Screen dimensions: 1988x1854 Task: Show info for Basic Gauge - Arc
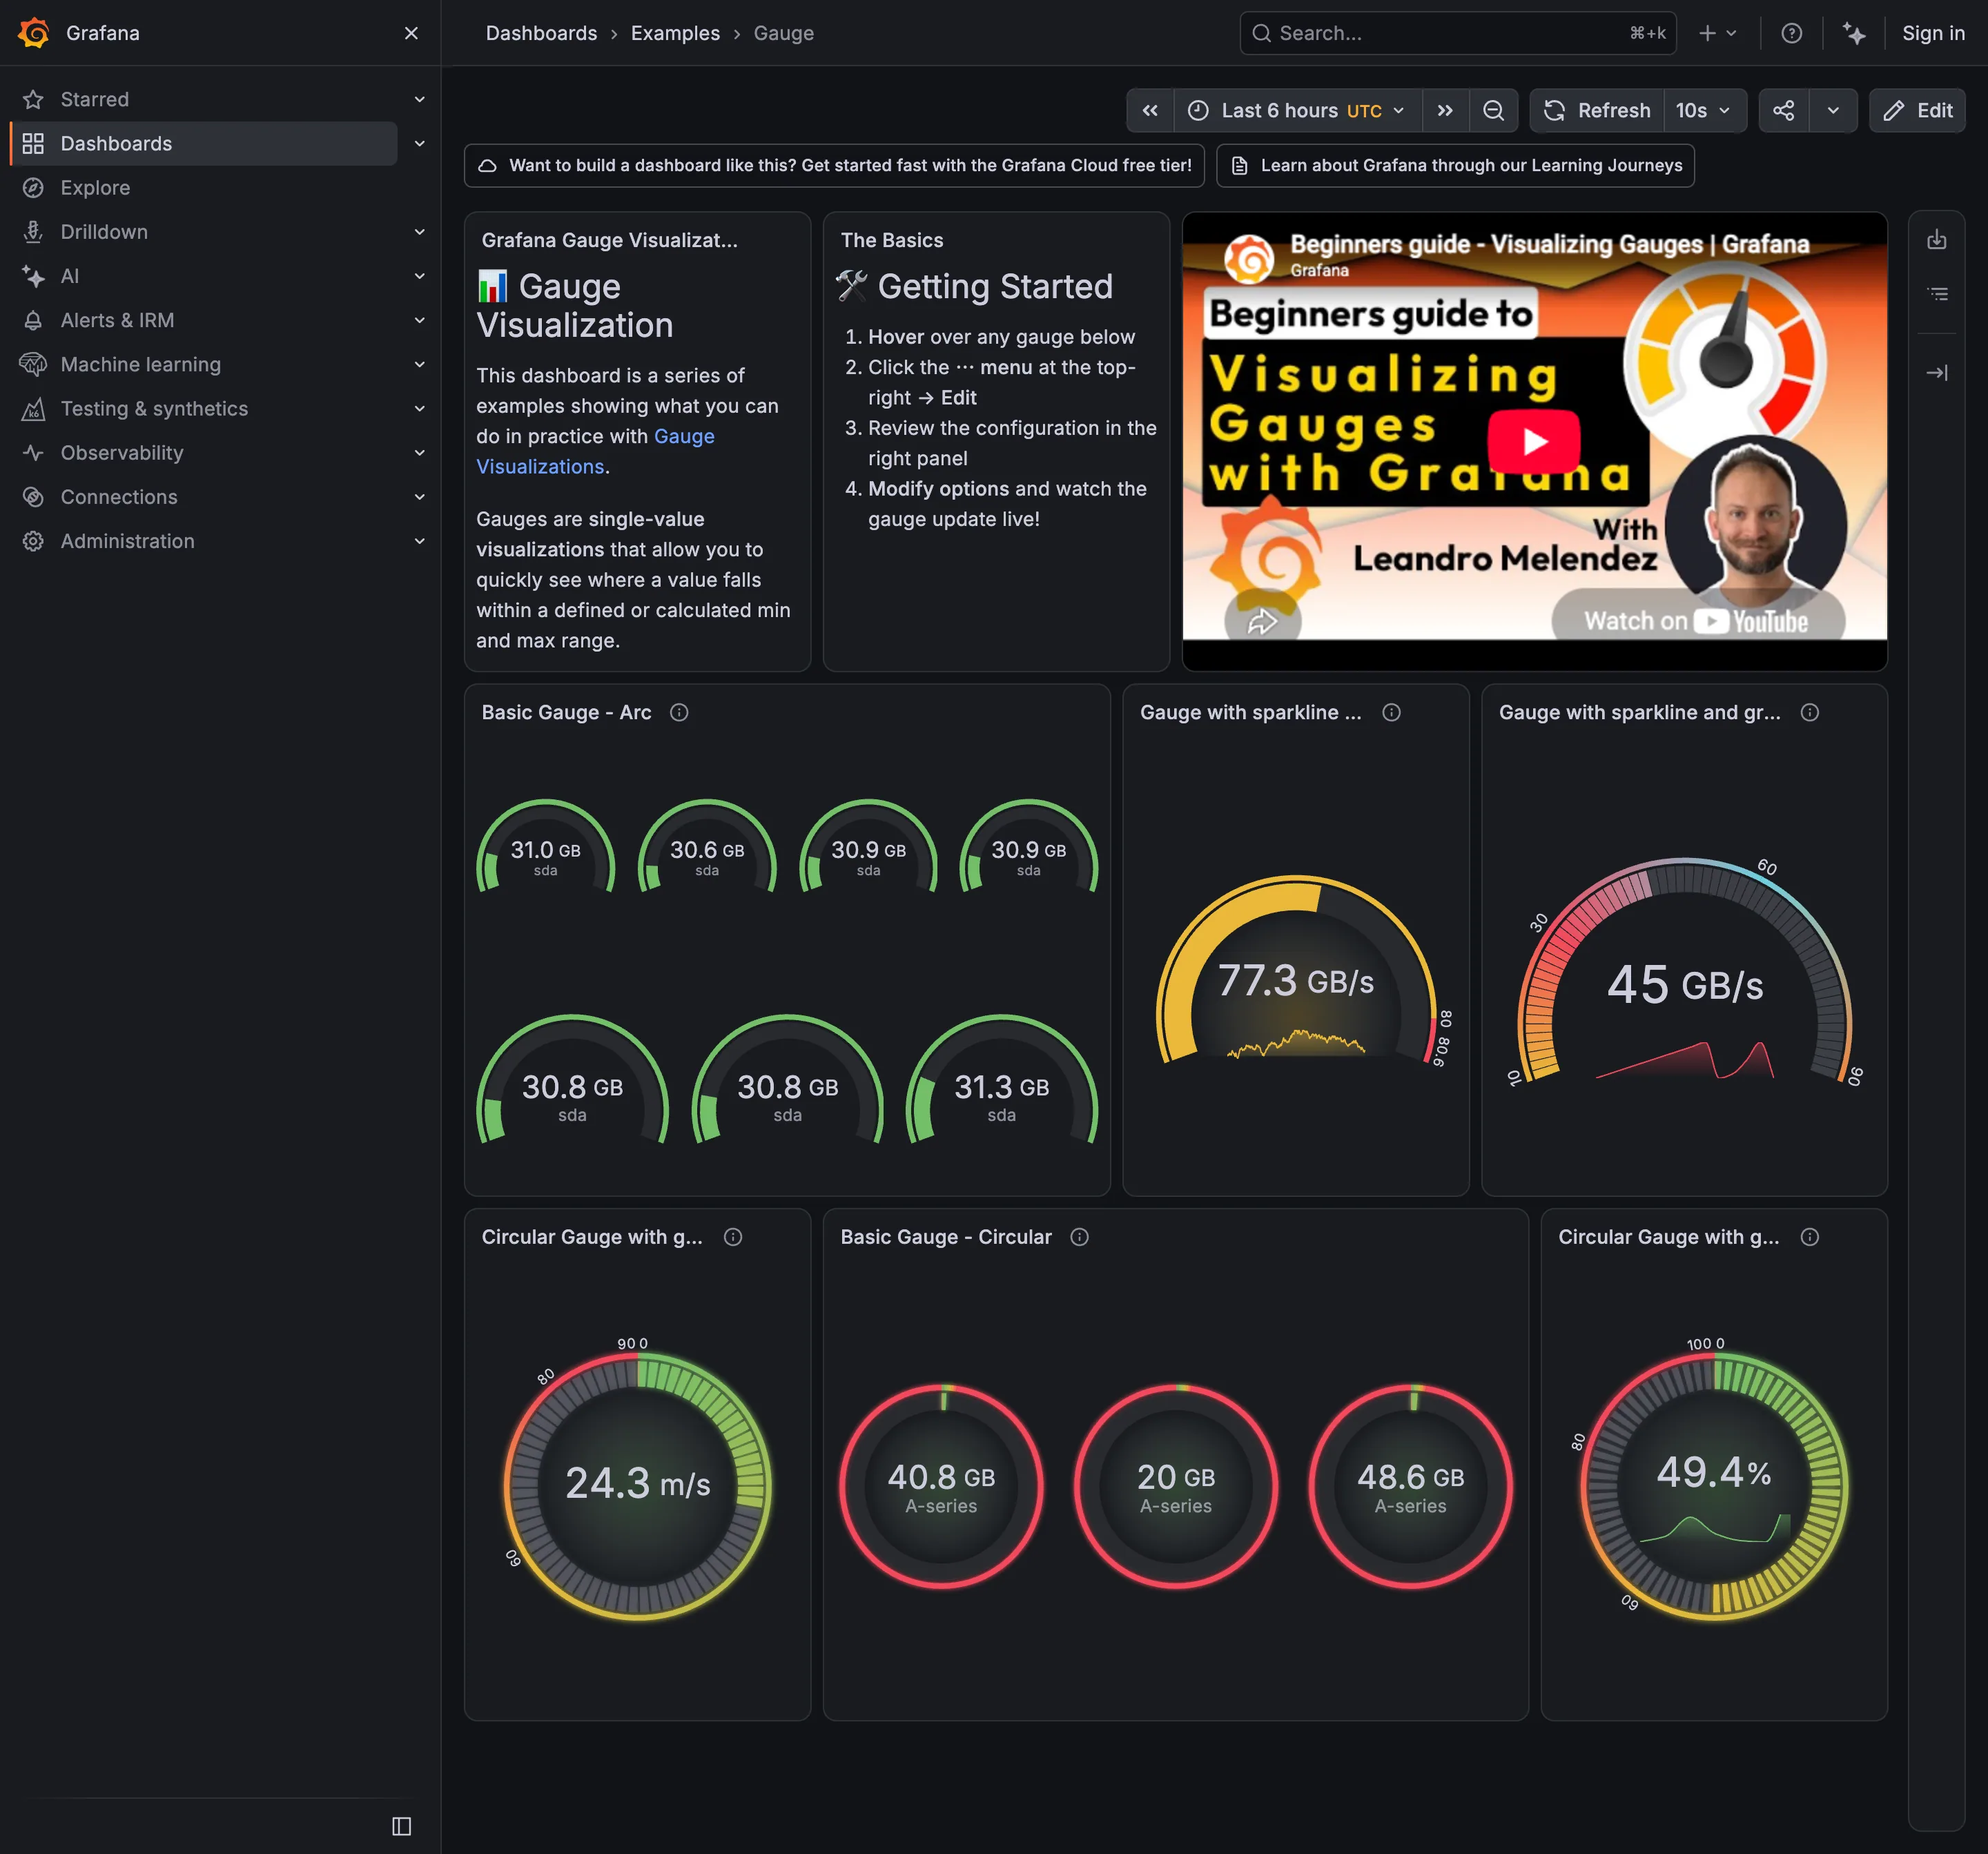679,712
